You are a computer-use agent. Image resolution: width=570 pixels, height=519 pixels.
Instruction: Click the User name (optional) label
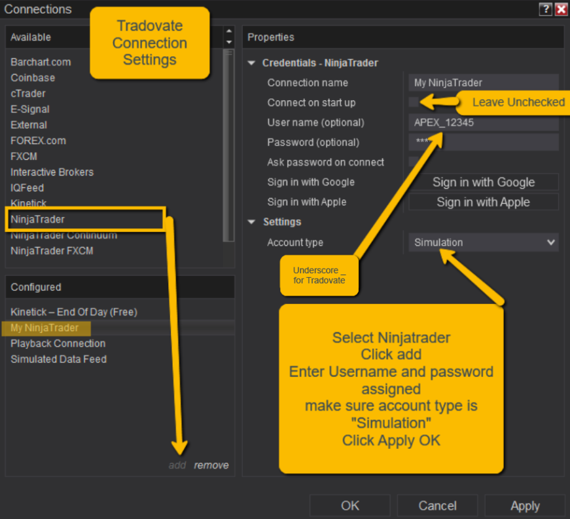pos(315,123)
